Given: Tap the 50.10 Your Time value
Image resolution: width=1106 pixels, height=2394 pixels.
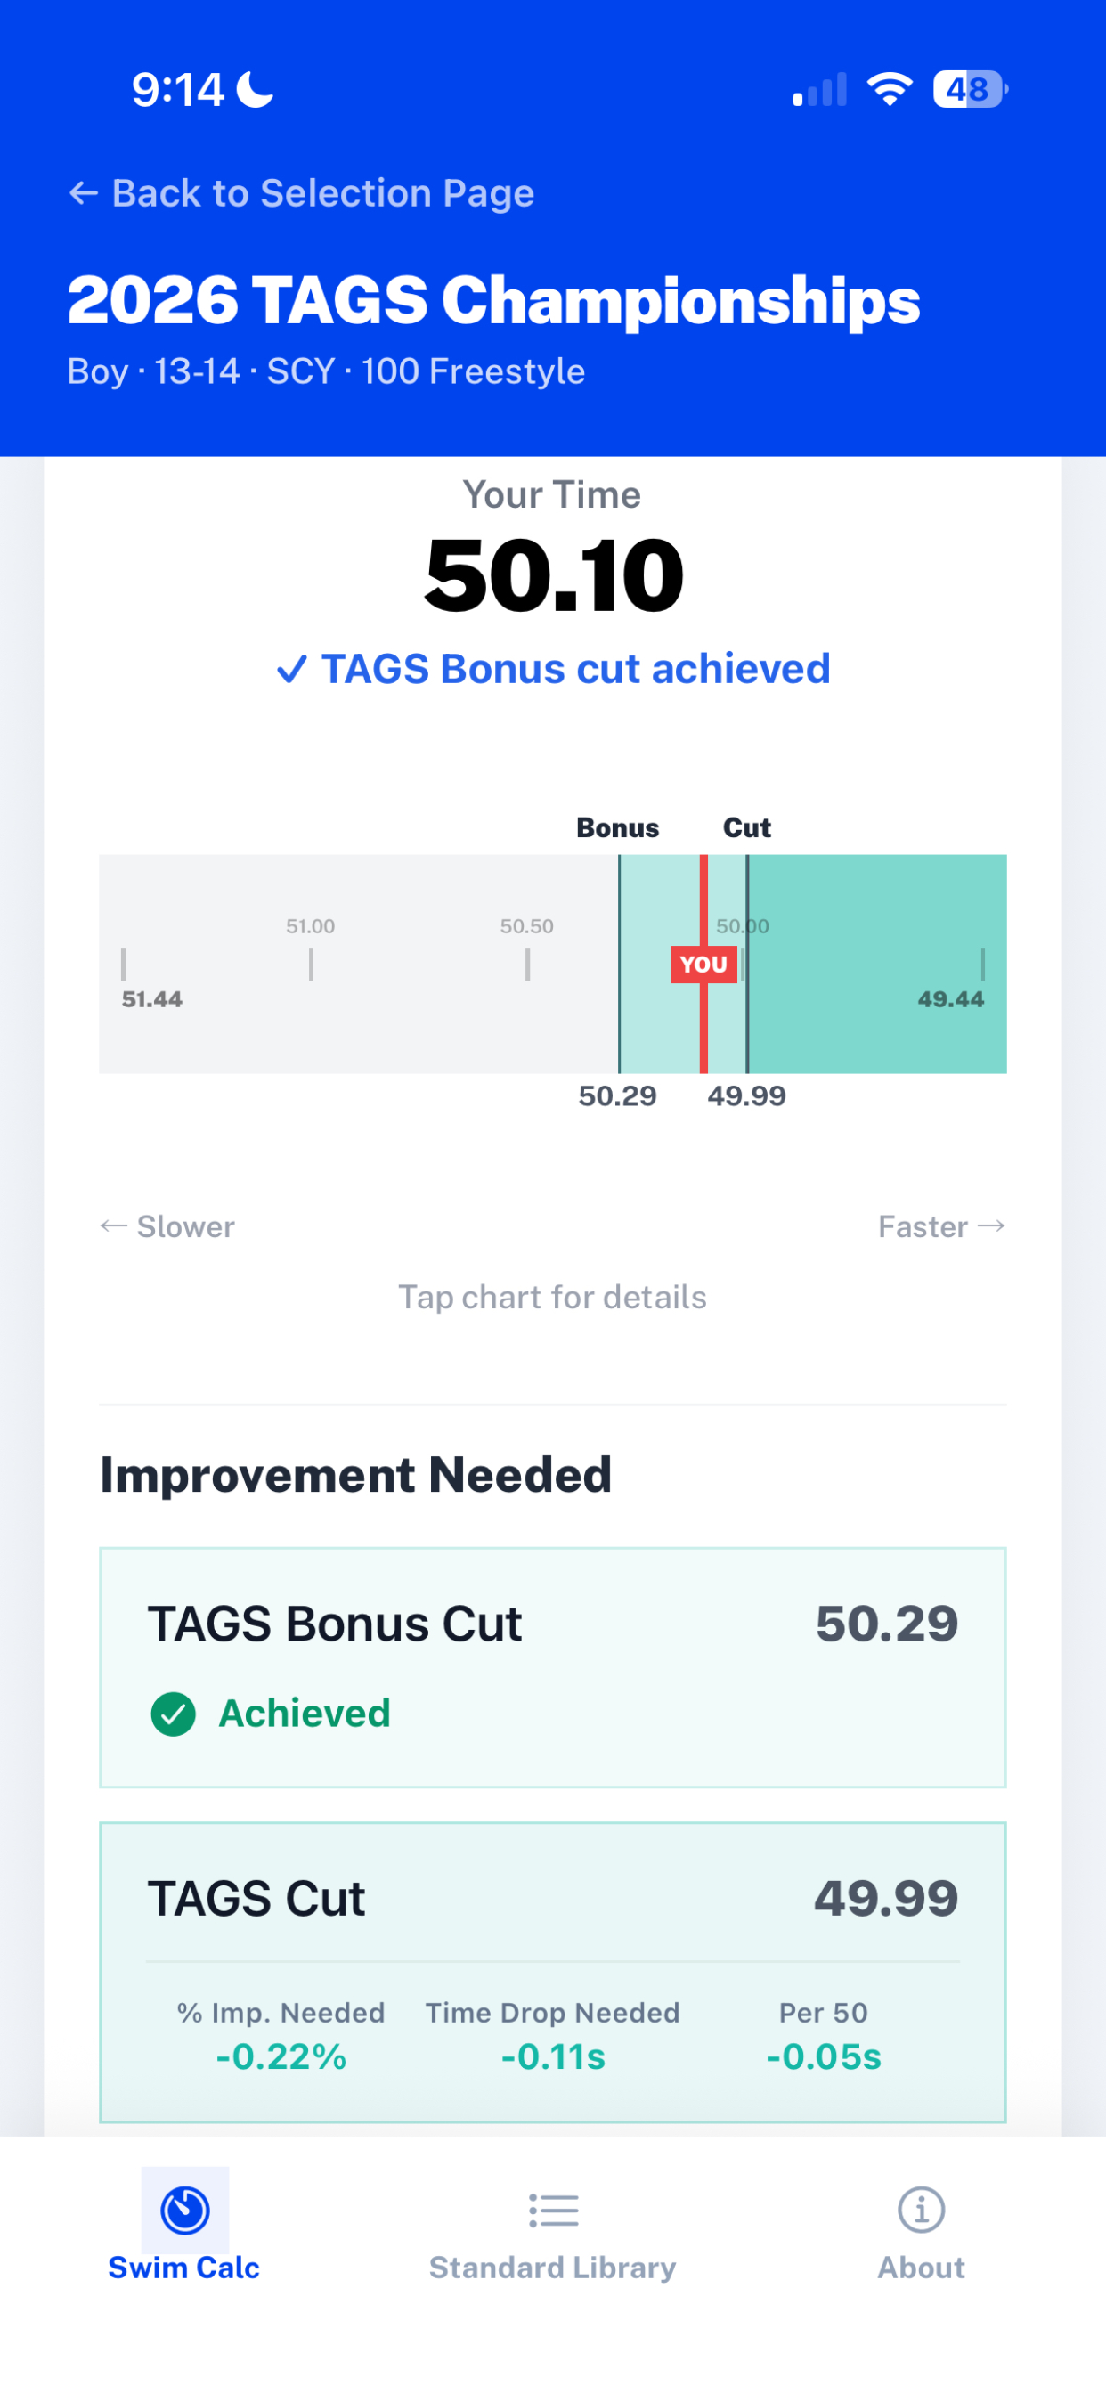Looking at the screenshot, I should (x=553, y=576).
